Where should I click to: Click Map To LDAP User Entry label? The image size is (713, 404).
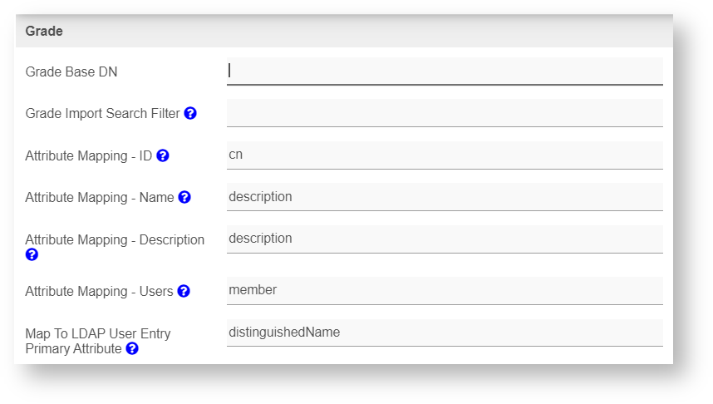(x=97, y=334)
